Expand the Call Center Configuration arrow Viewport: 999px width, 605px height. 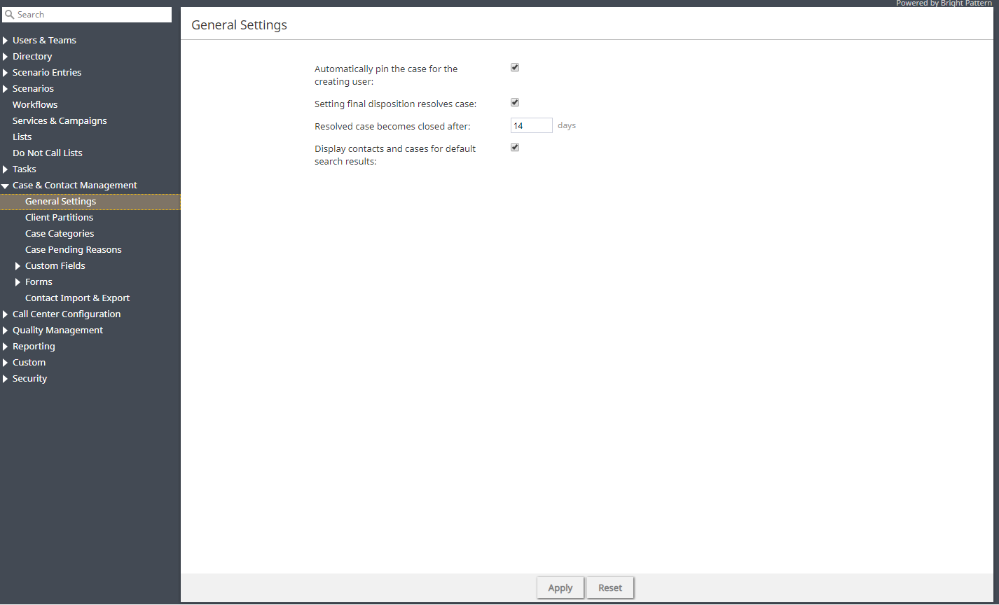click(x=6, y=314)
